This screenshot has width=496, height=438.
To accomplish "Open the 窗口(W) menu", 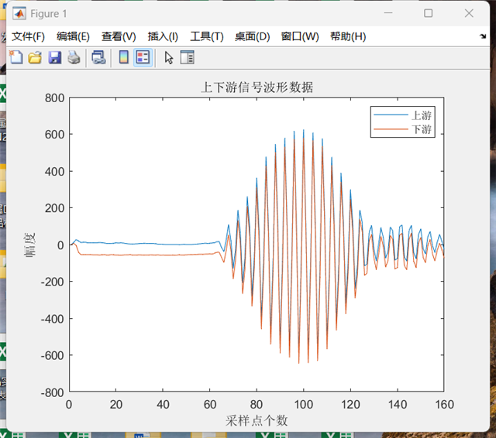I will tap(300, 36).
